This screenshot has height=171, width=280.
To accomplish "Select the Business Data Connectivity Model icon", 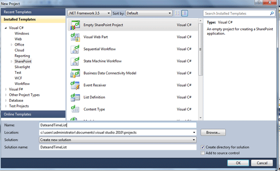I will [x=75, y=73].
